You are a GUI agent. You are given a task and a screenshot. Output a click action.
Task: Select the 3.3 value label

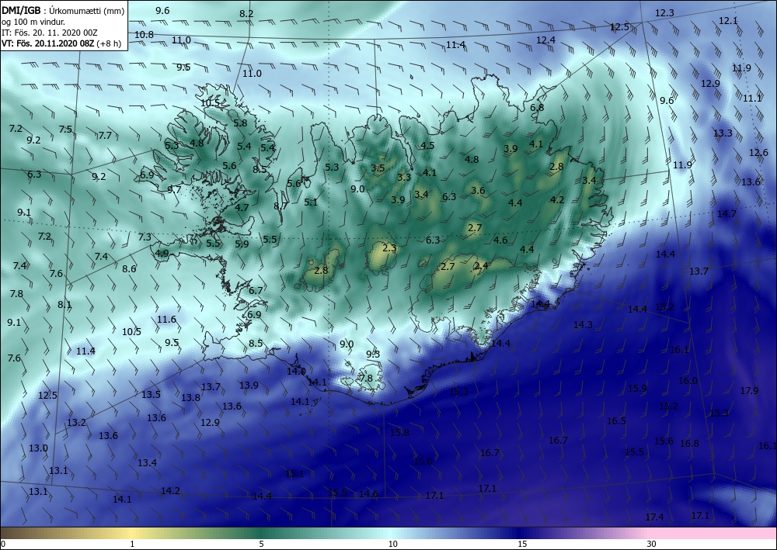point(404,177)
